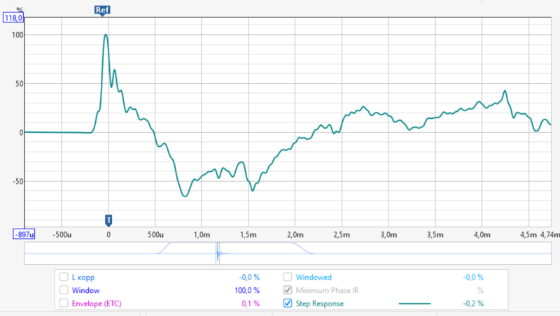The width and height of the screenshot is (560, 316).
Task: Click the Step Response teal line sample
Action: 414,303
